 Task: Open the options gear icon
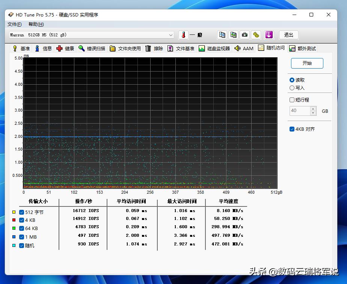pos(256,35)
